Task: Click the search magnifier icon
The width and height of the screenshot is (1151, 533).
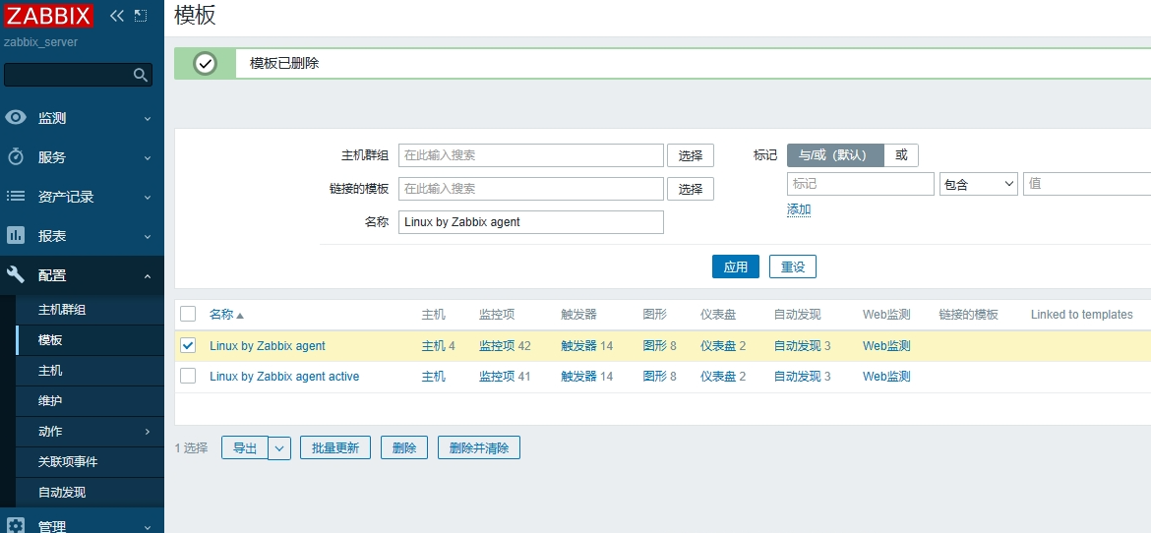Action: tap(141, 75)
